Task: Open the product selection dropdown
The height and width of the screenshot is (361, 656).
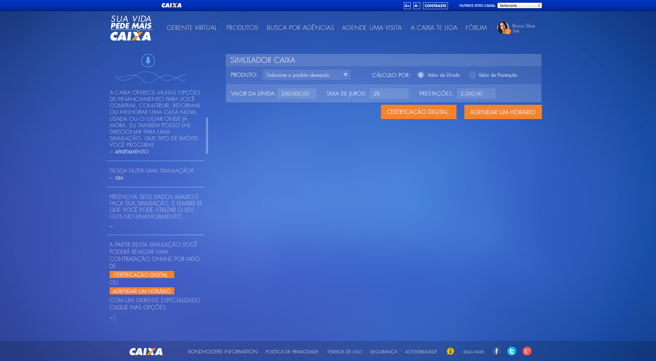Action: tap(306, 75)
